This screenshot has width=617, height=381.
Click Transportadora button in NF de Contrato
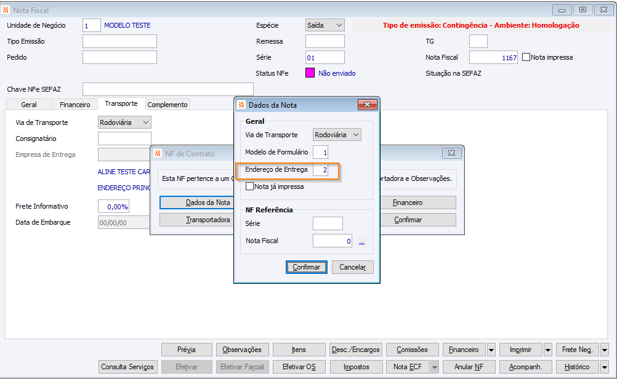coord(197,220)
